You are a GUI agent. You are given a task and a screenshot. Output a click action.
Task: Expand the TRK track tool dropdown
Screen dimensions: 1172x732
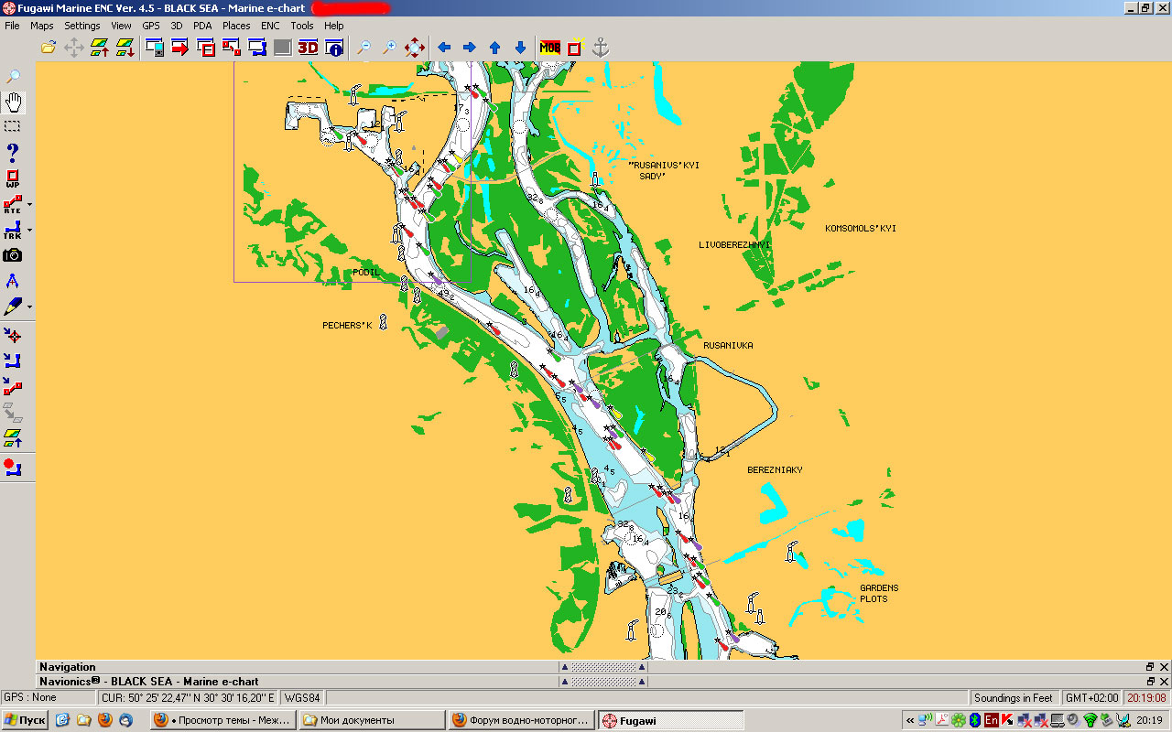pos(29,230)
